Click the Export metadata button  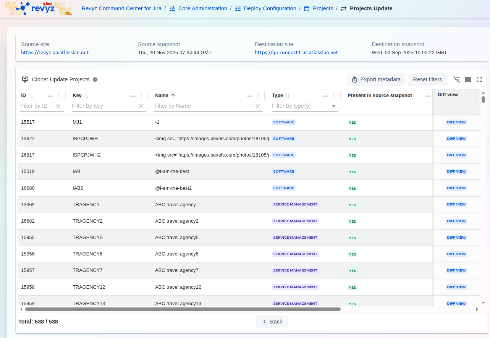coord(376,79)
